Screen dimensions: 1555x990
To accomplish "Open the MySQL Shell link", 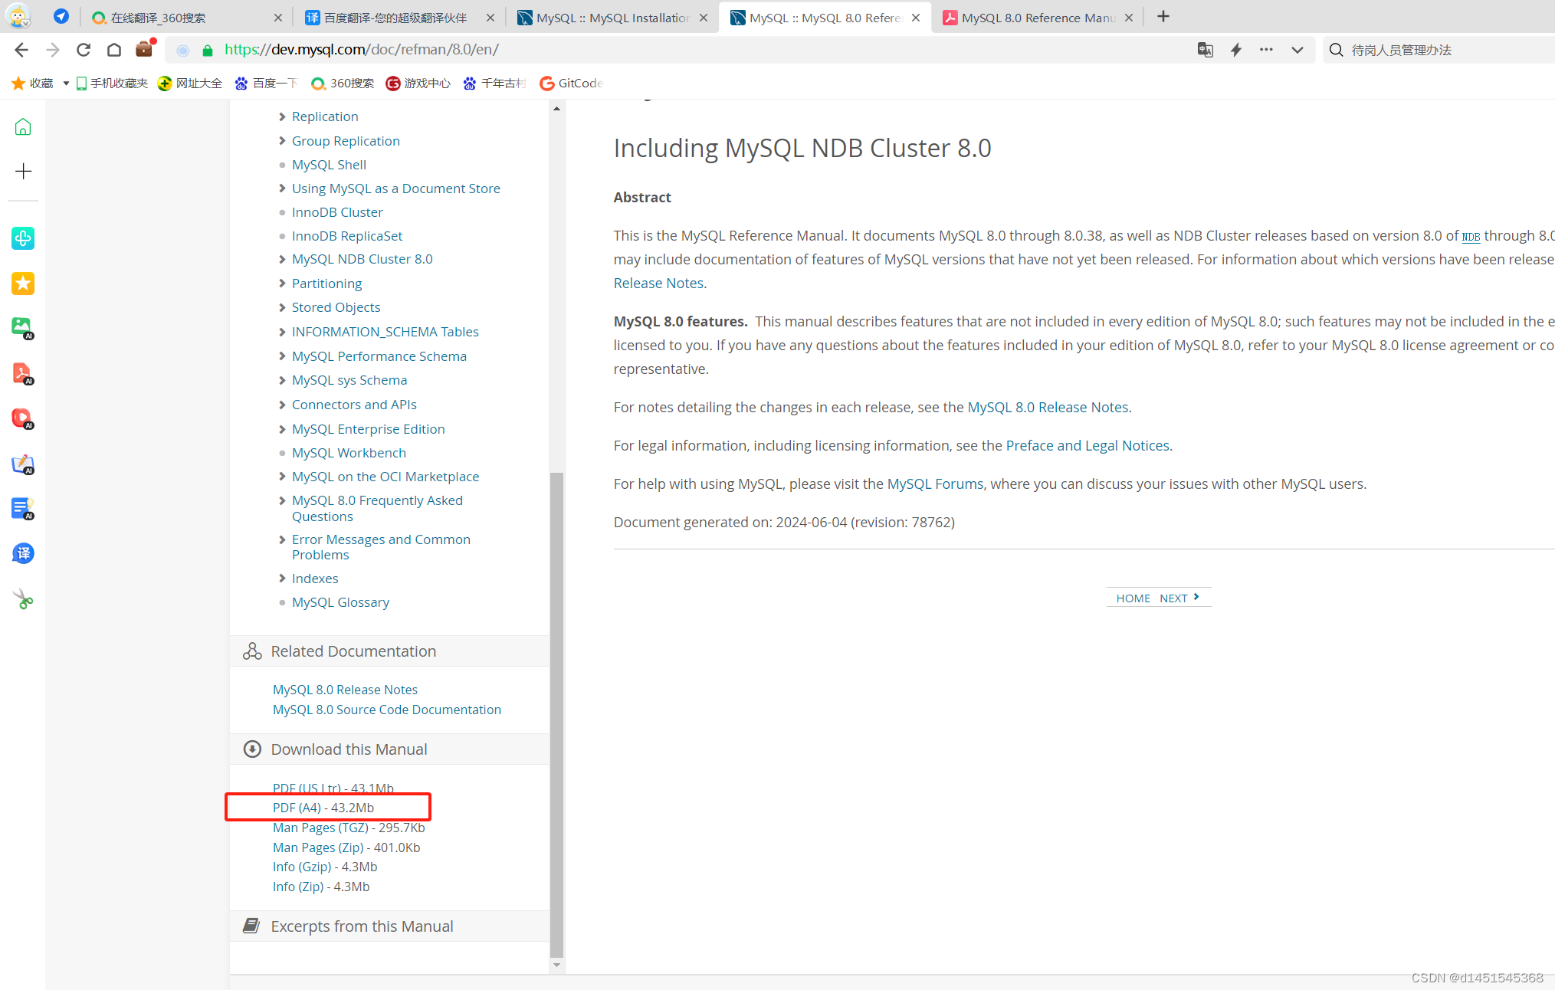I will point(329,165).
